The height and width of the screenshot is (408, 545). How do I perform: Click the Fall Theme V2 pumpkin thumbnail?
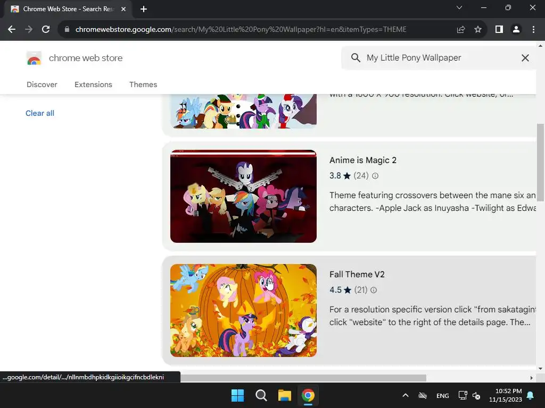pyautogui.click(x=243, y=310)
